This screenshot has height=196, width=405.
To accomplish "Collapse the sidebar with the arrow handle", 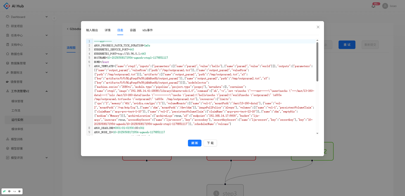I will click(54, 18).
